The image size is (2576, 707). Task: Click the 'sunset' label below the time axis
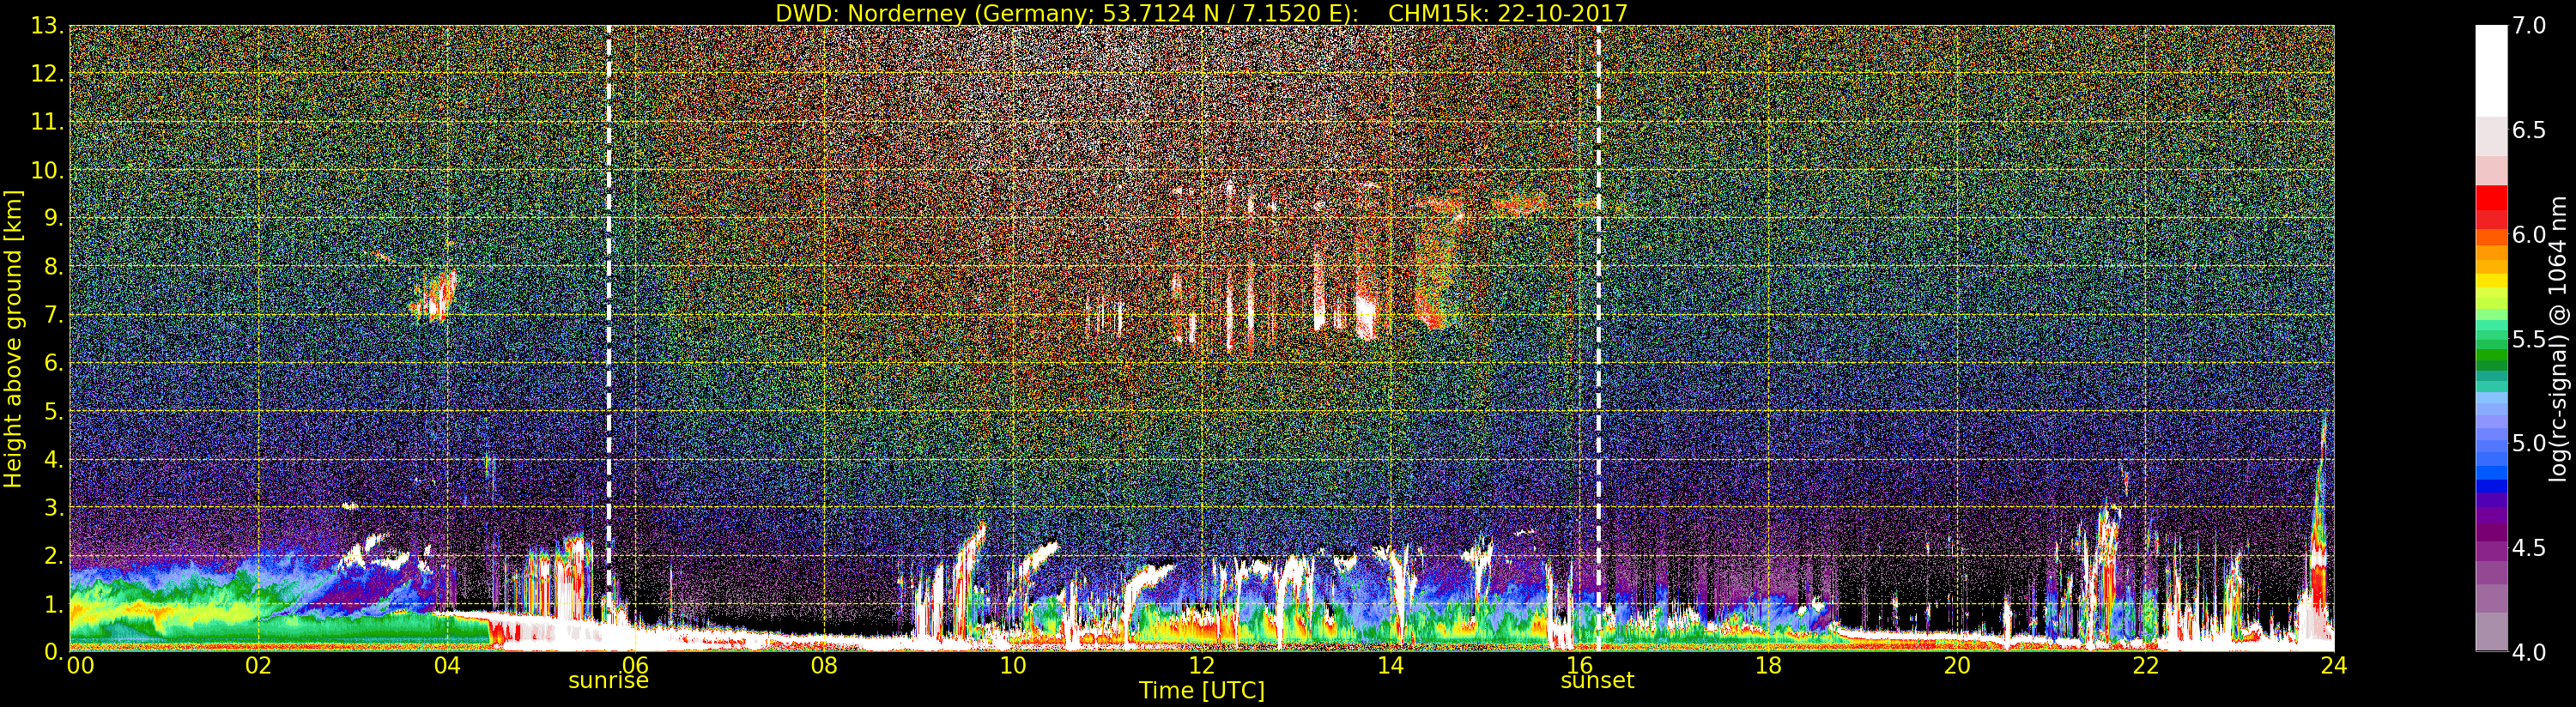[x=1597, y=680]
